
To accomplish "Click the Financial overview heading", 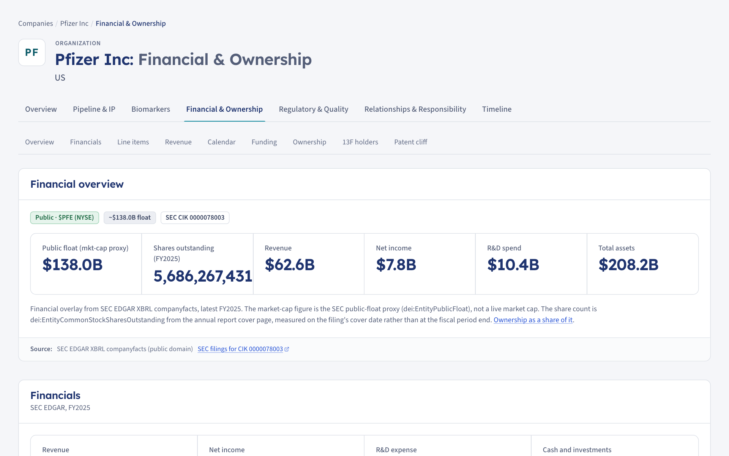I will (77, 184).
